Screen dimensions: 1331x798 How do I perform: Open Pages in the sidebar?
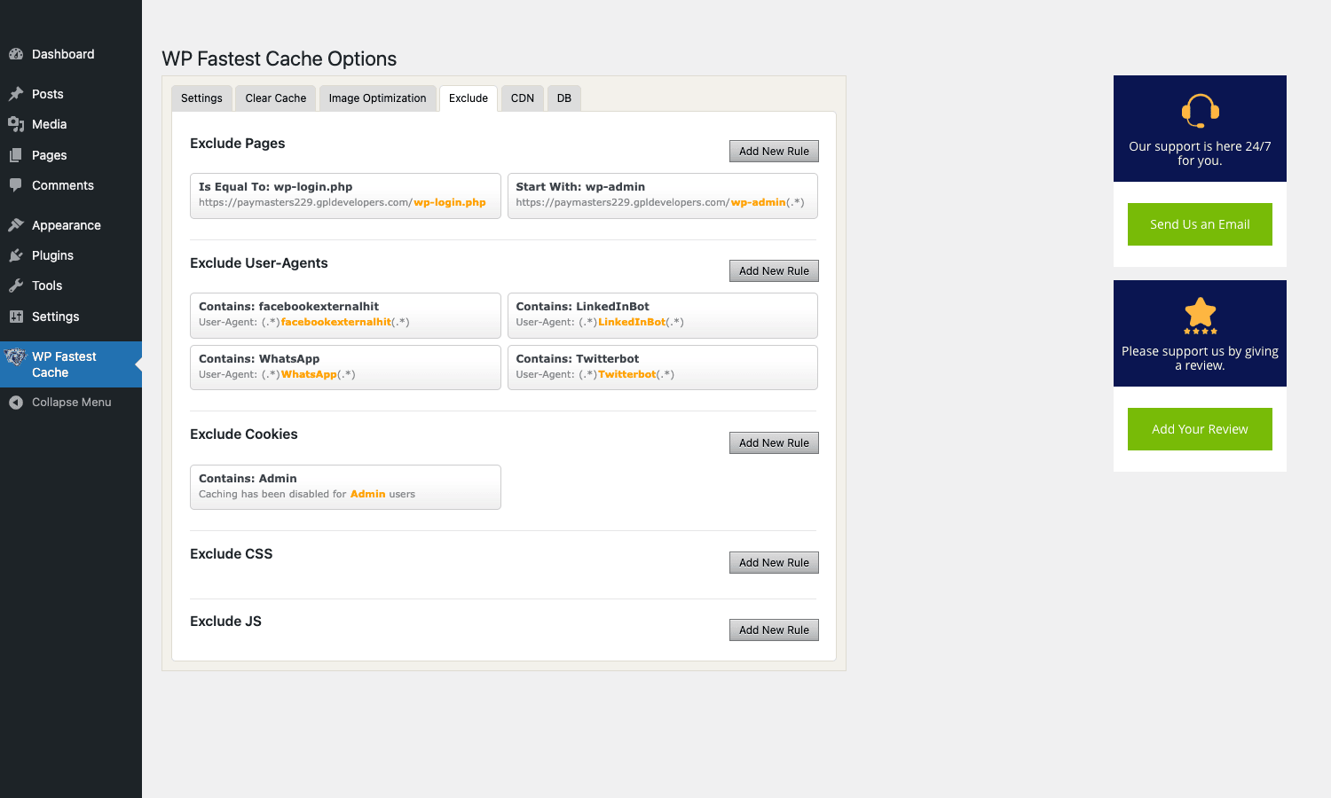[x=71, y=155]
